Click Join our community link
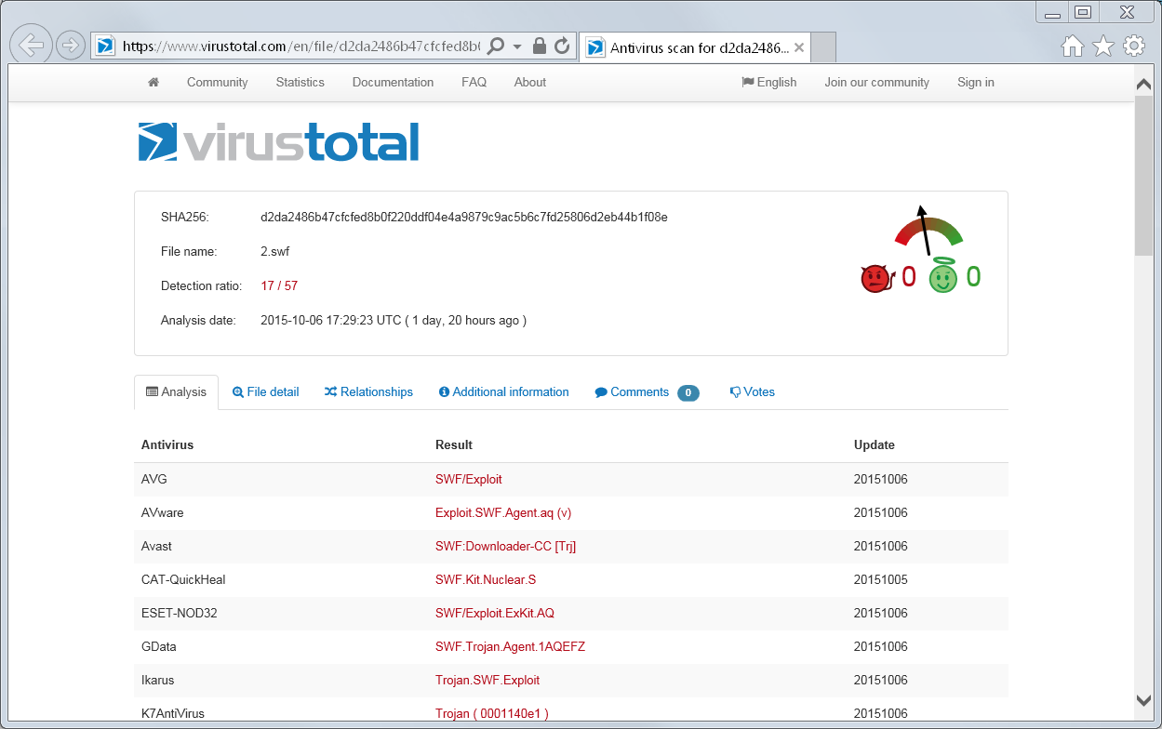 876,82
